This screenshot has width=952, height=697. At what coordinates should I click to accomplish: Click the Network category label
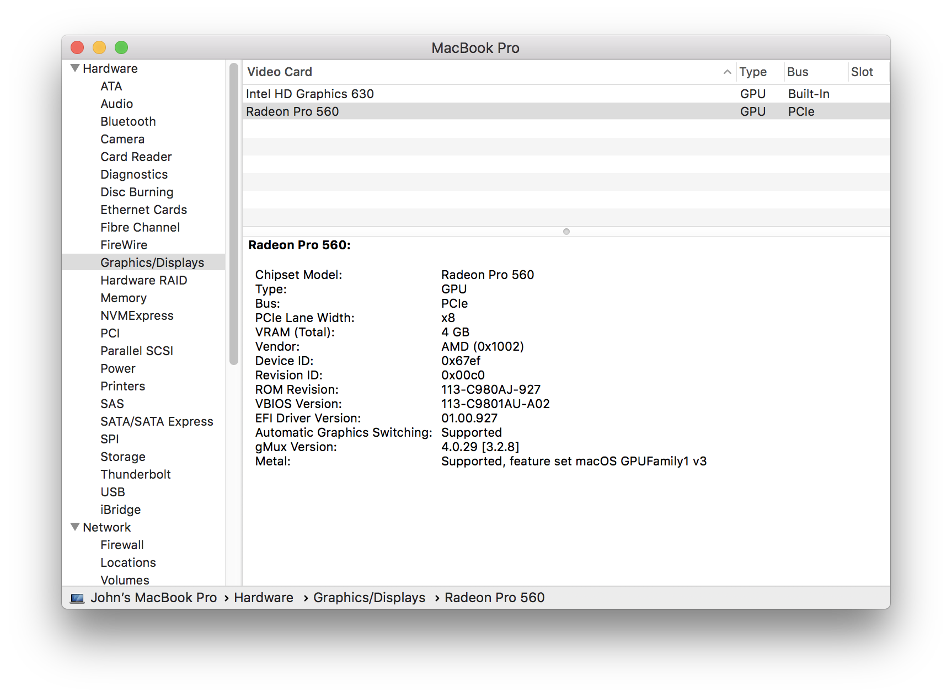click(x=107, y=527)
